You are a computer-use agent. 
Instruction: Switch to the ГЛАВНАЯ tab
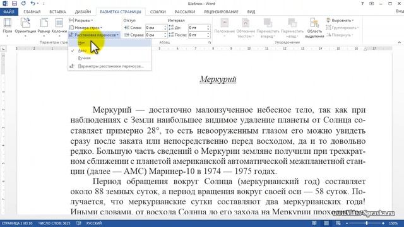(32, 12)
